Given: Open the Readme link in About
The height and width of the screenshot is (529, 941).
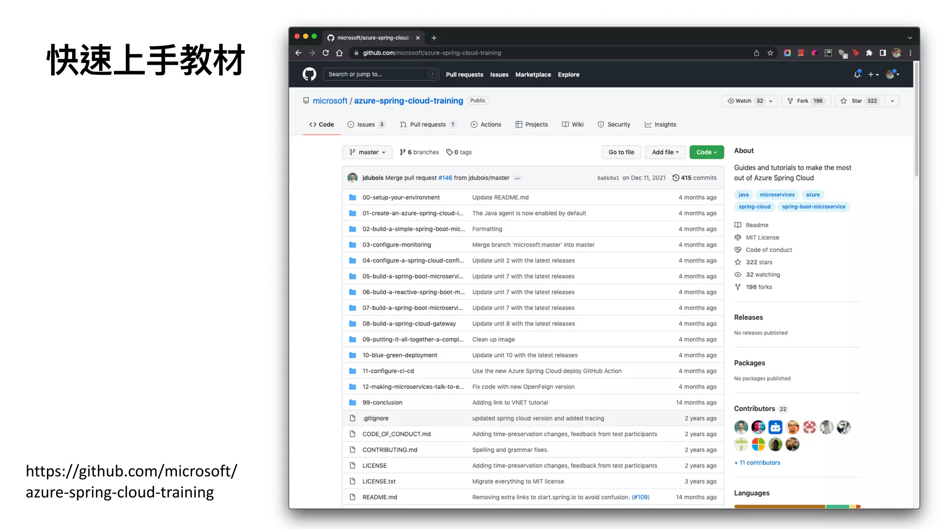Looking at the screenshot, I should (751, 225).
